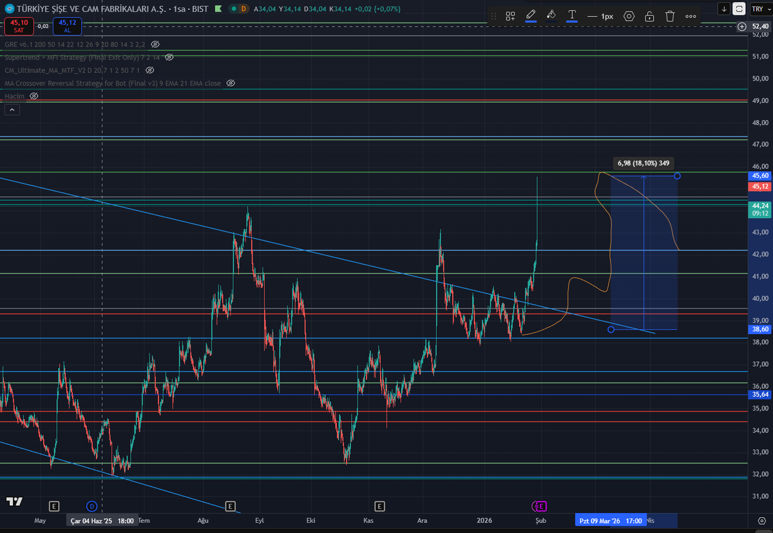Viewport: 773px width, 533px height.
Task: Toggle the lock on the drawing
Action: (x=650, y=16)
